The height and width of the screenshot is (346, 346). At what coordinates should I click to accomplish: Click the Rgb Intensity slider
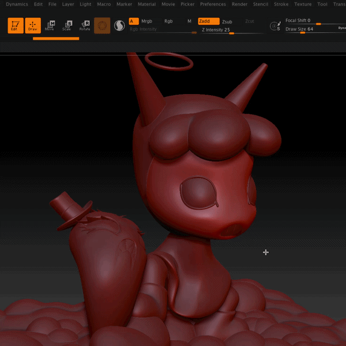pos(163,30)
